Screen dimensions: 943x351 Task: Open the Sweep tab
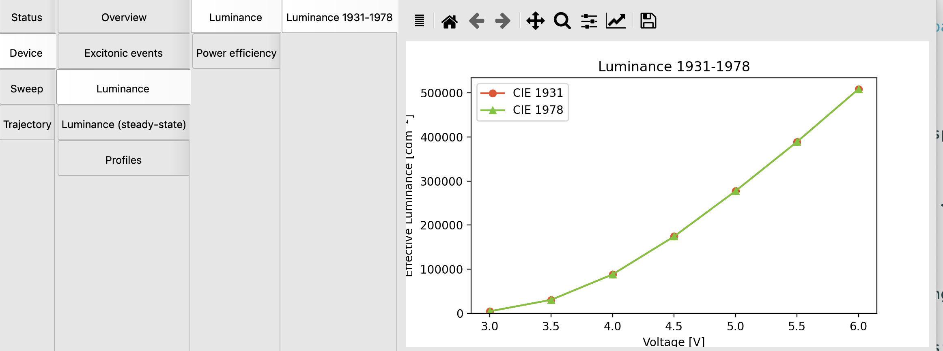tap(27, 89)
